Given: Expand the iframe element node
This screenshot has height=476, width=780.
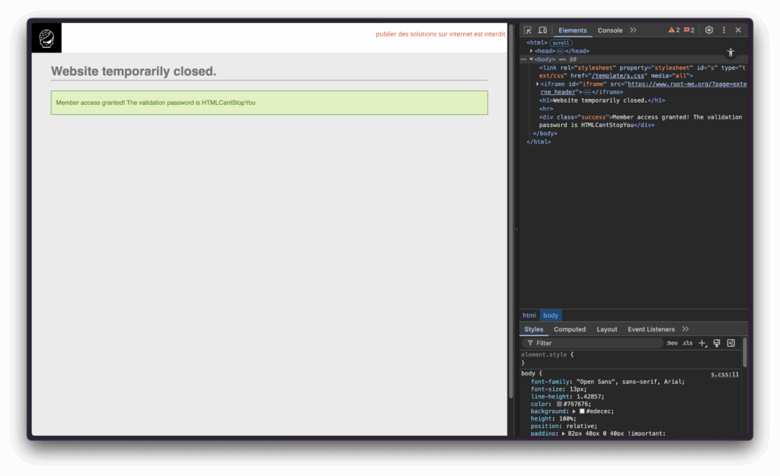Looking at the screenshot, I should pyautogui.click(x=538, y=84).
